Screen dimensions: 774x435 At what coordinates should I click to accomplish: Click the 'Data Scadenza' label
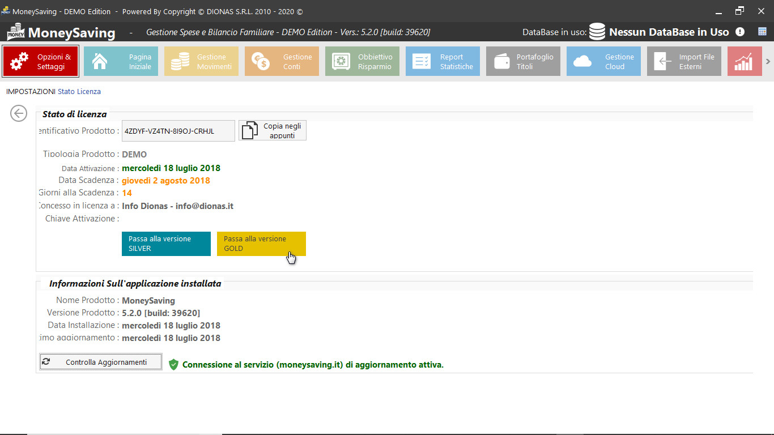coord(89,181)
